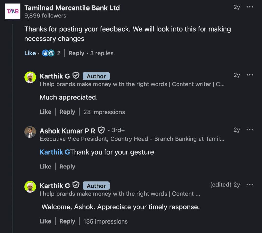Like the Tamilnad Mercantile Bank comment

(30, 53)
